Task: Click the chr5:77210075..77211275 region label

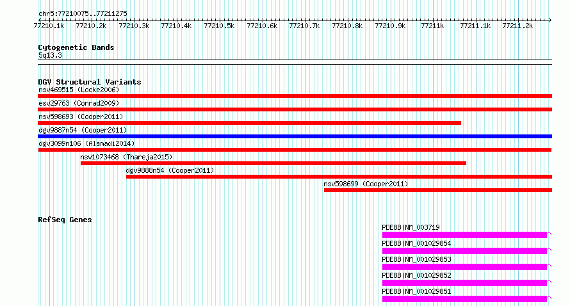Action: point(83,13)
